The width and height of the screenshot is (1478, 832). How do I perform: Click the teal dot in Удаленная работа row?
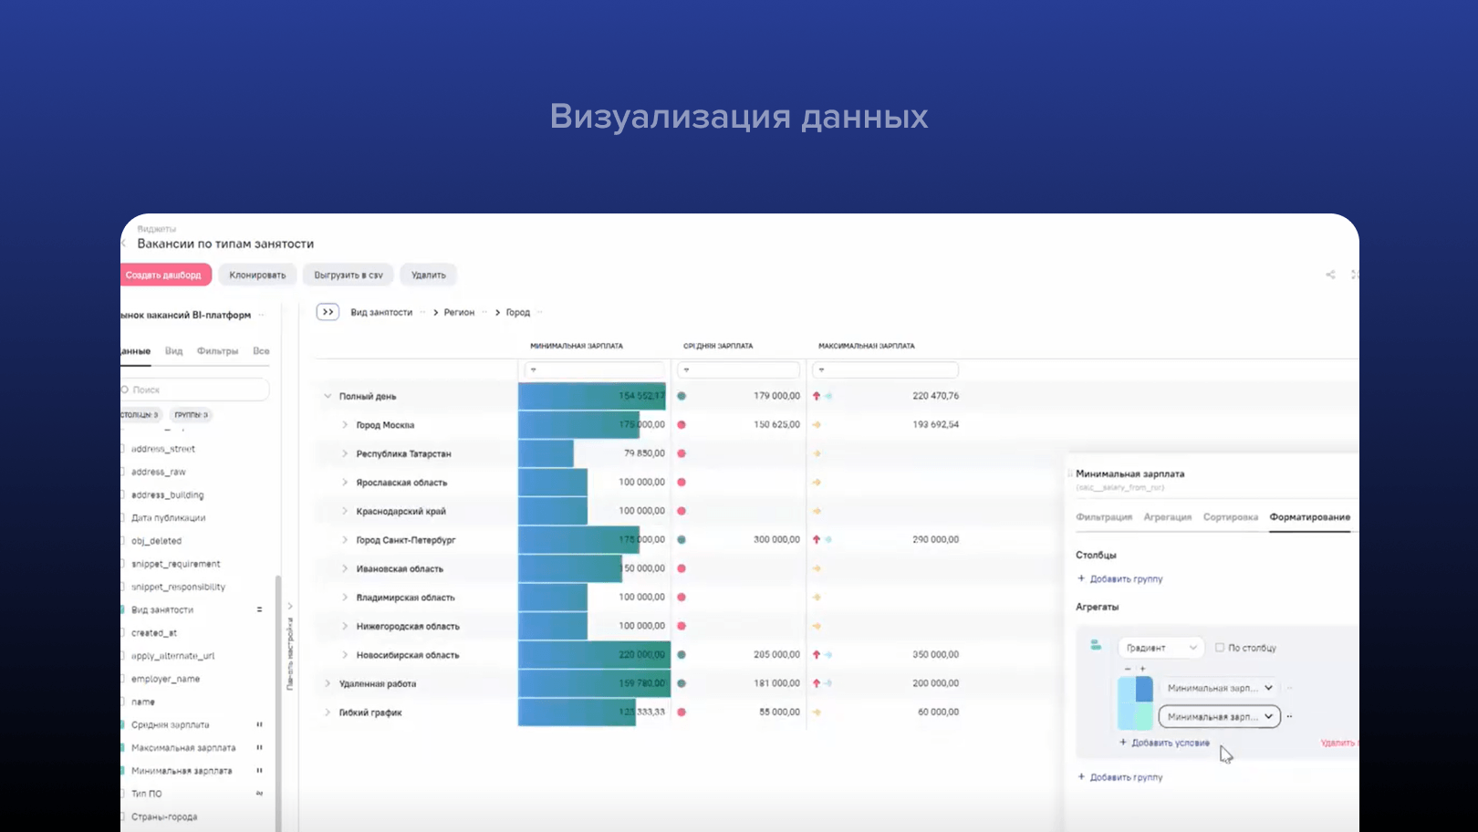[682, 683]
